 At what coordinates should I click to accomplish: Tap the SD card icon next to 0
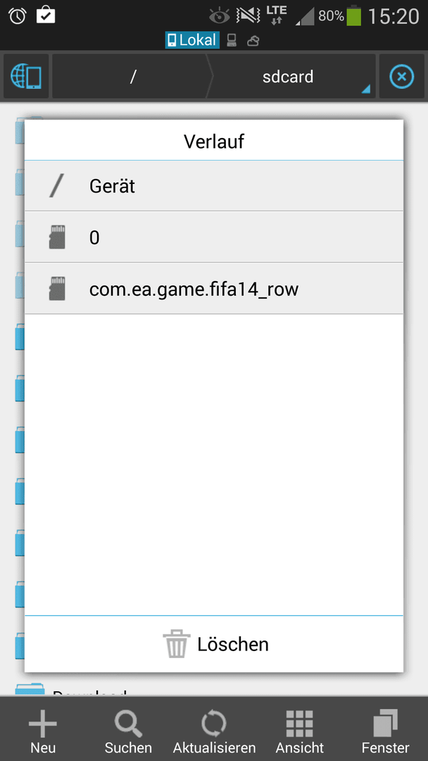57,237
